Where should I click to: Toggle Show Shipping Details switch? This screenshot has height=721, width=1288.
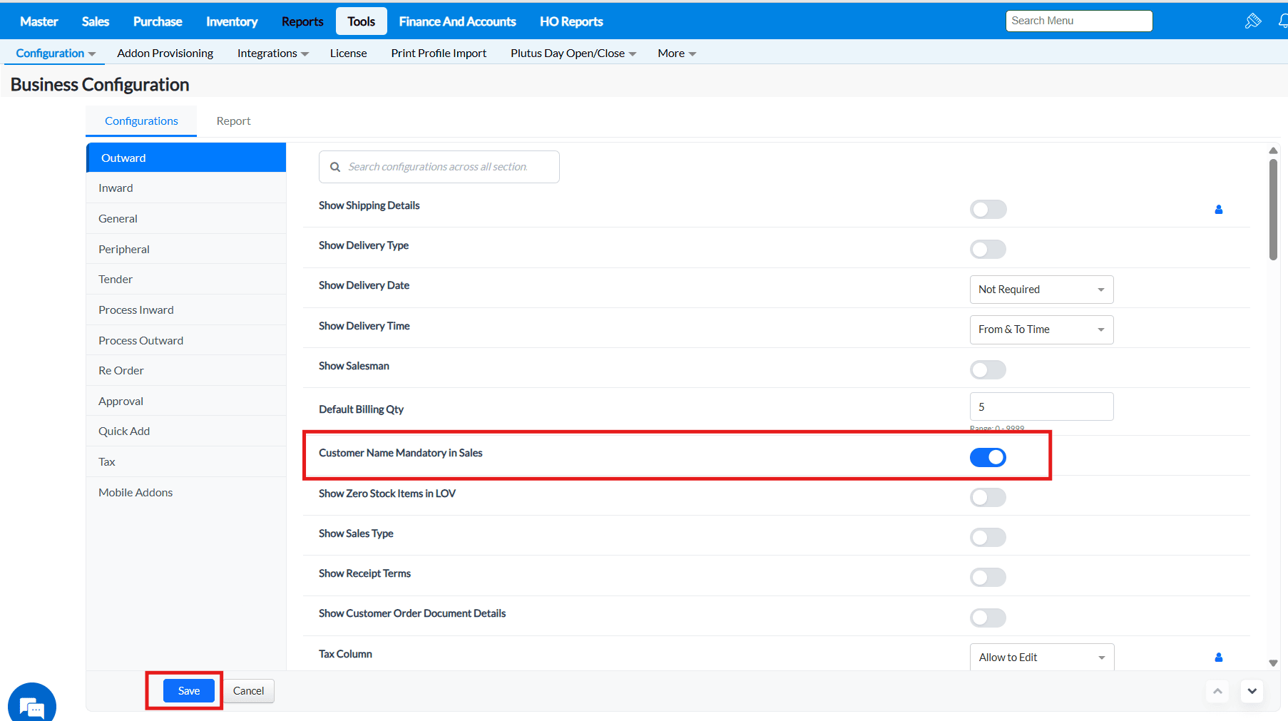[988, 209]
